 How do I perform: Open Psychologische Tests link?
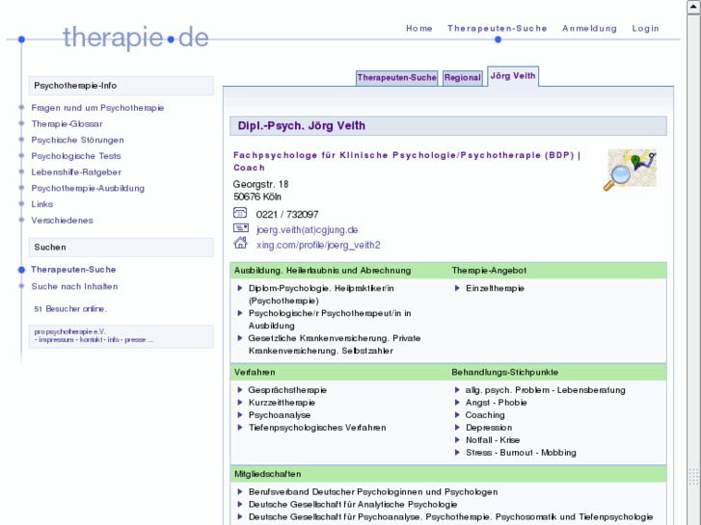click(76, 156)
